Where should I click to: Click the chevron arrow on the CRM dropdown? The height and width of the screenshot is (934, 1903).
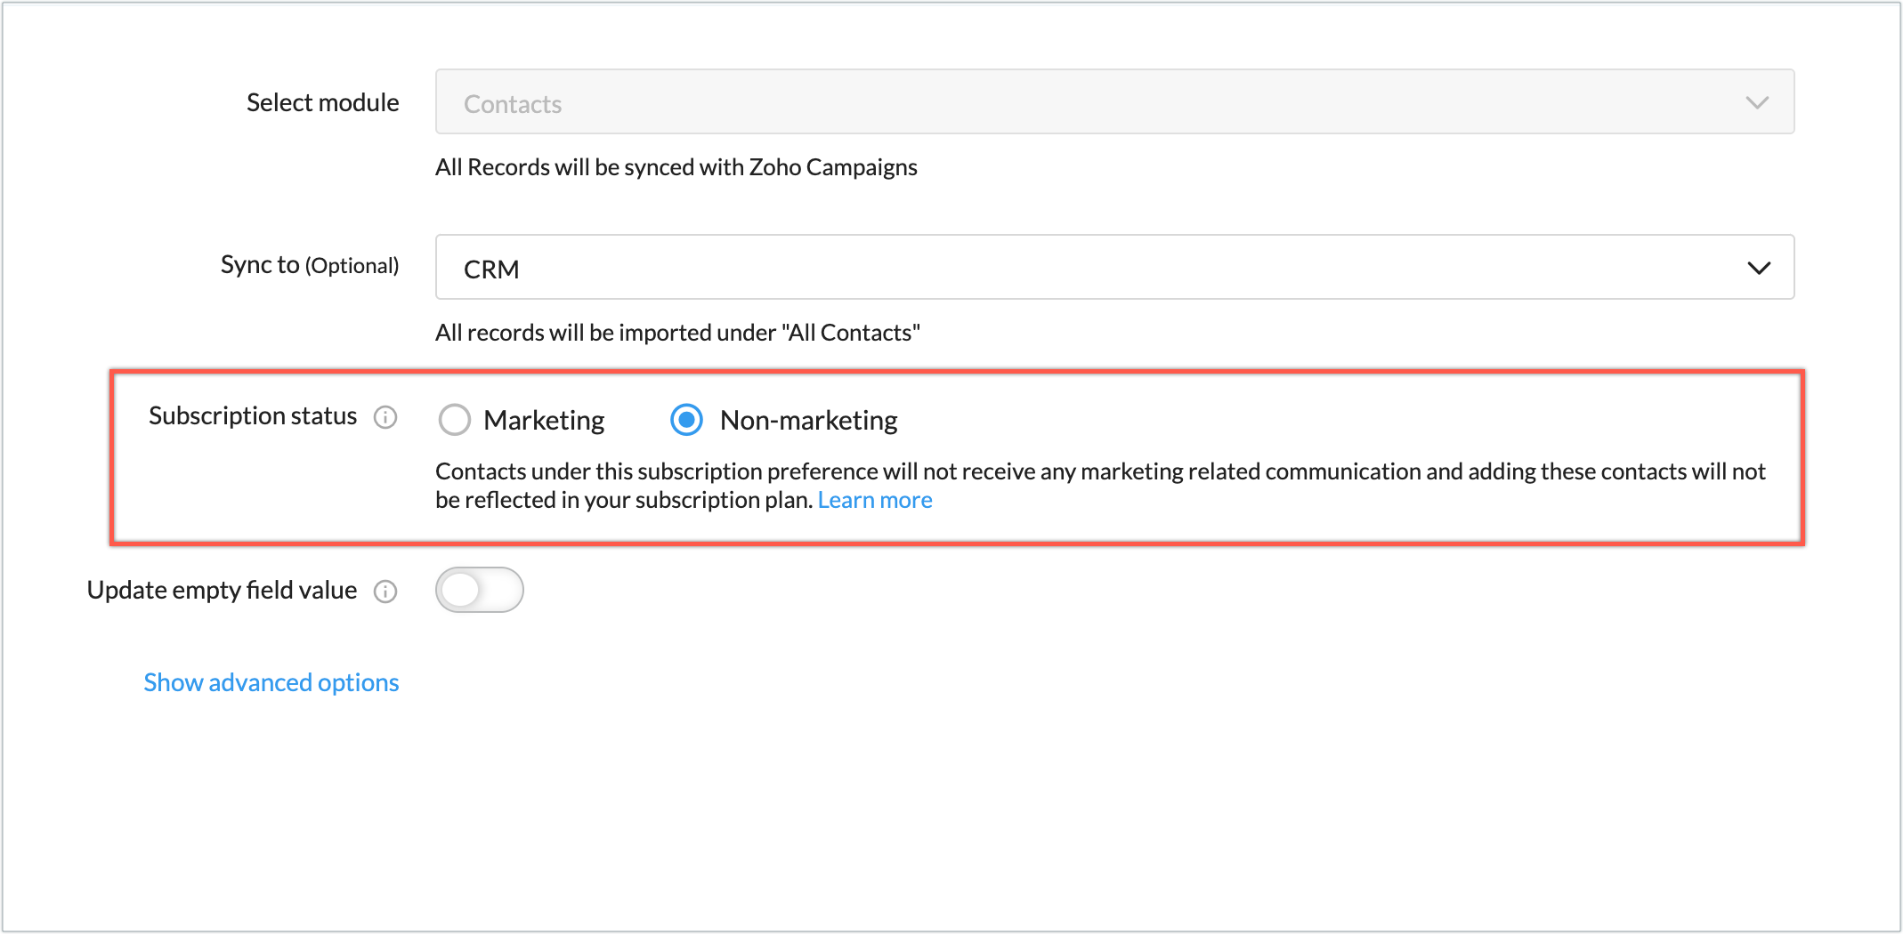coord(1759,268)
